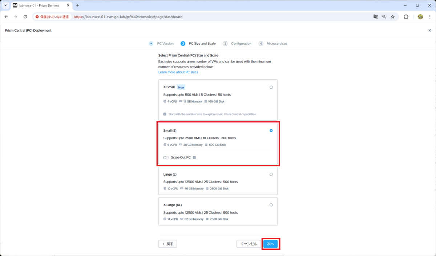Go to PC Version step
436x256 pixels.
point(161,44)
